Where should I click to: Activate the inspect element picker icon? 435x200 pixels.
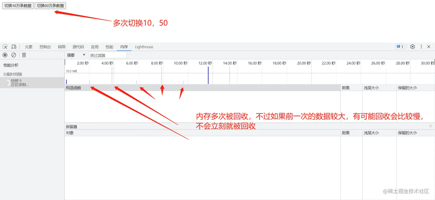[5, 47]
